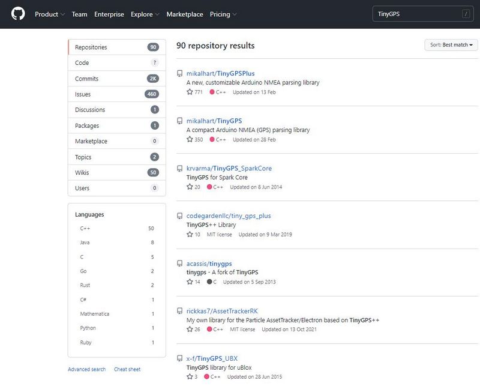This screenshot has height=389, width=480.
Task: Filter results by Ruby language
Action: point(117,342)
